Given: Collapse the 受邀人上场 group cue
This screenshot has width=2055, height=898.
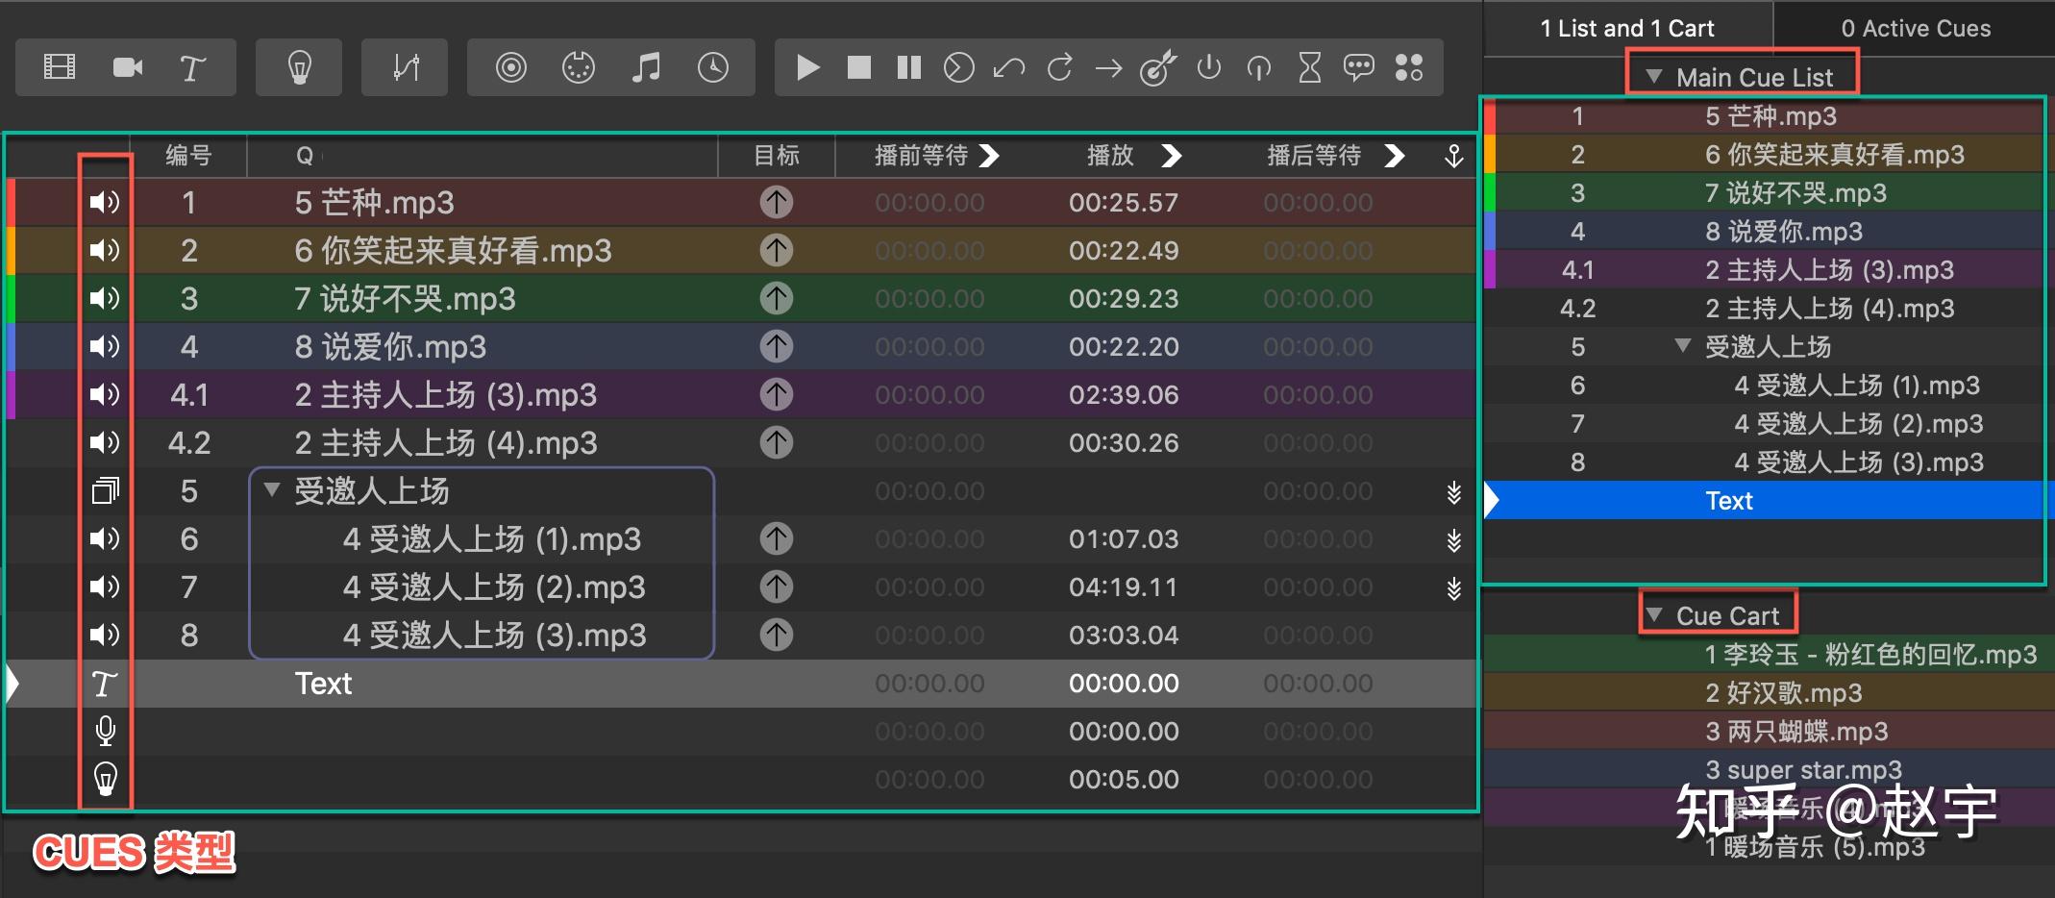Looking at the screenshot, I should point(271,490).
